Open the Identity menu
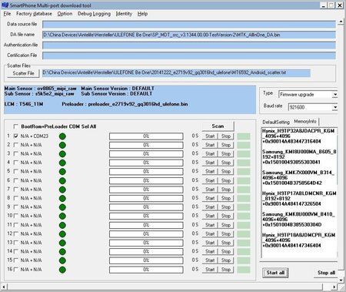This screenshot has width=346, height=292. 124,14
